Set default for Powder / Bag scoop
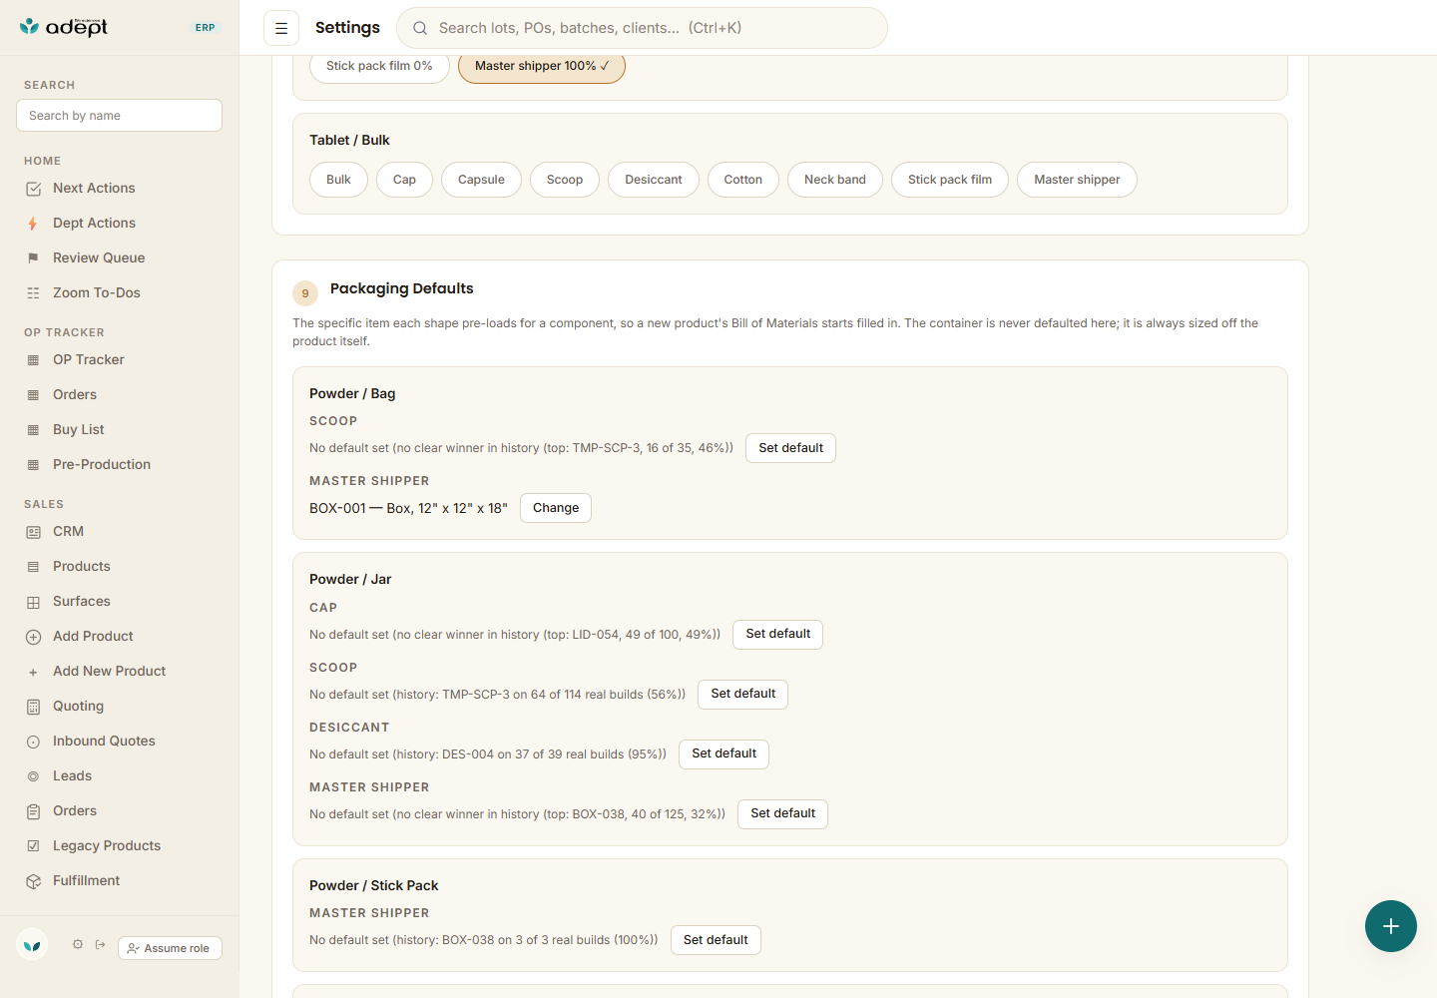1437x998 pixels. [x=790, y=448]
